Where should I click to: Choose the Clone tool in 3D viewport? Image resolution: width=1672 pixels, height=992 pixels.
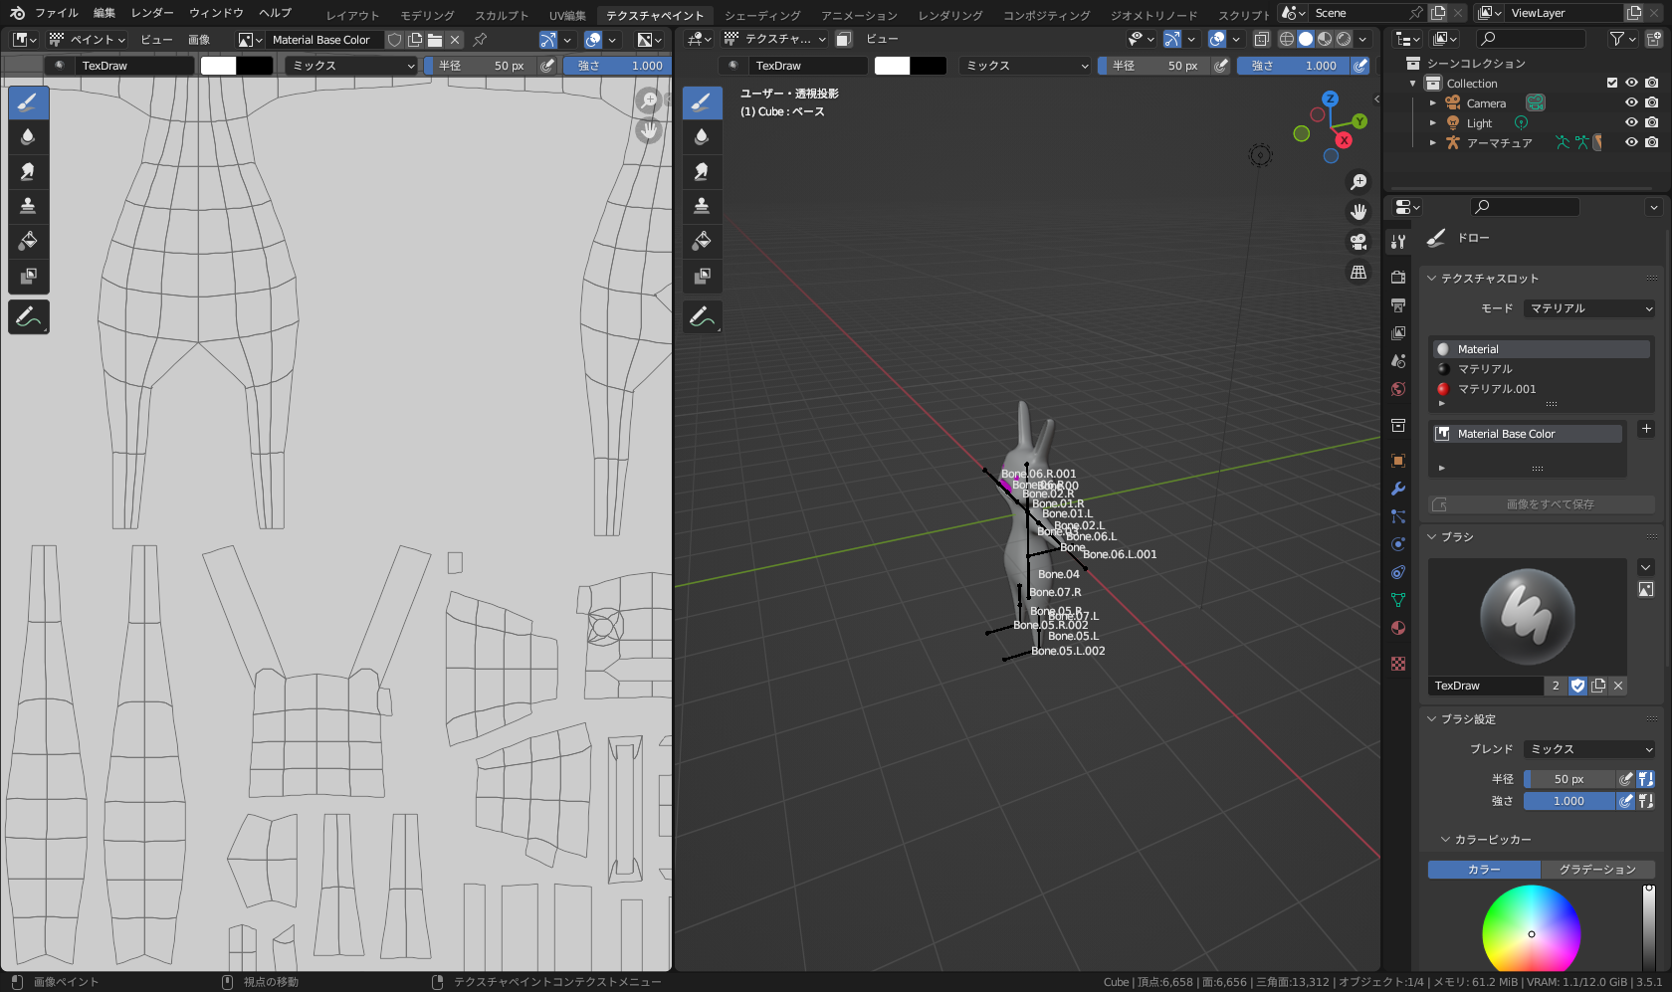[x=702, y=206]
